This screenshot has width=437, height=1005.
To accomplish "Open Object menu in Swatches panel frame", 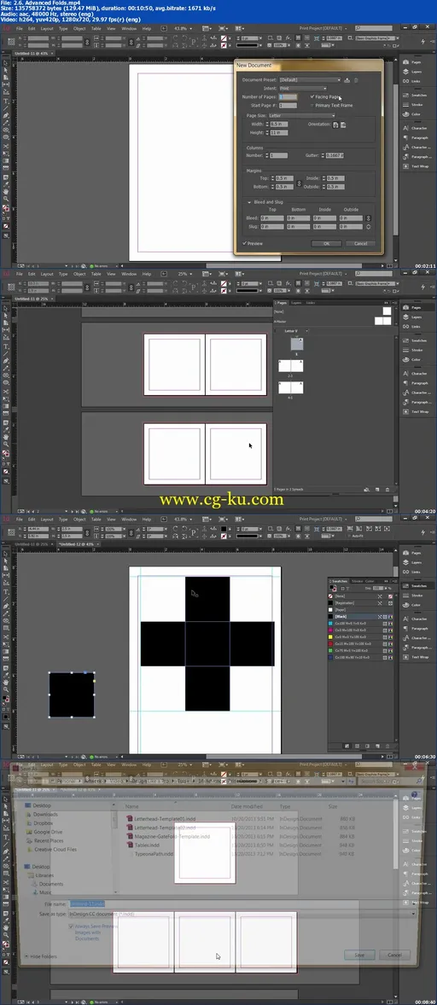I will (x=79, y=520).
